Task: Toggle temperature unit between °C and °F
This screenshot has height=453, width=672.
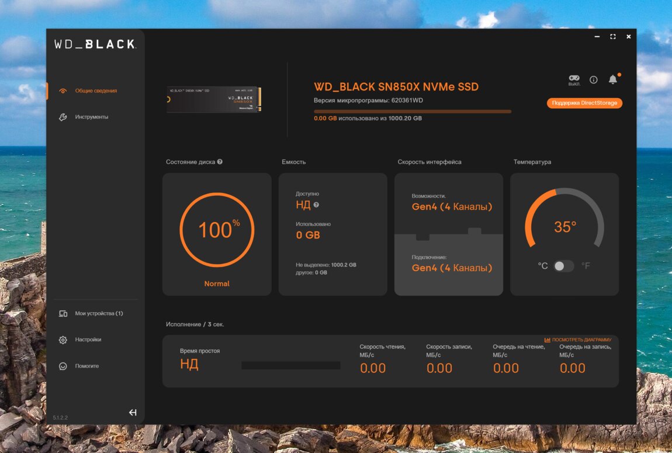Action: pos(564,266)
